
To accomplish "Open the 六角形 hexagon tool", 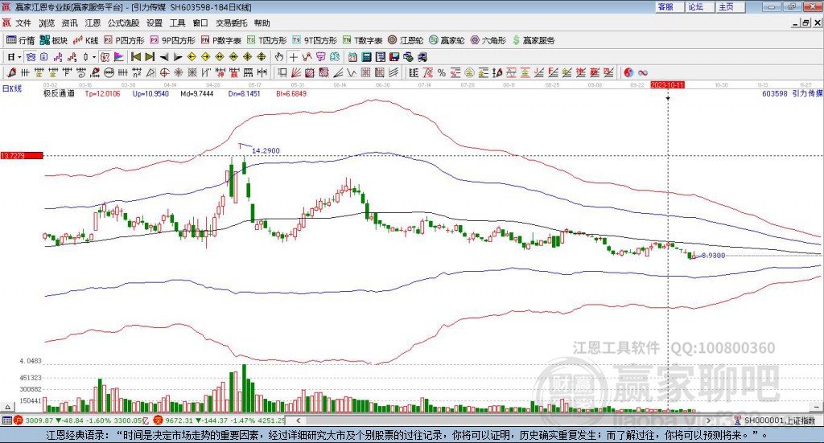I will pos(488,40).
